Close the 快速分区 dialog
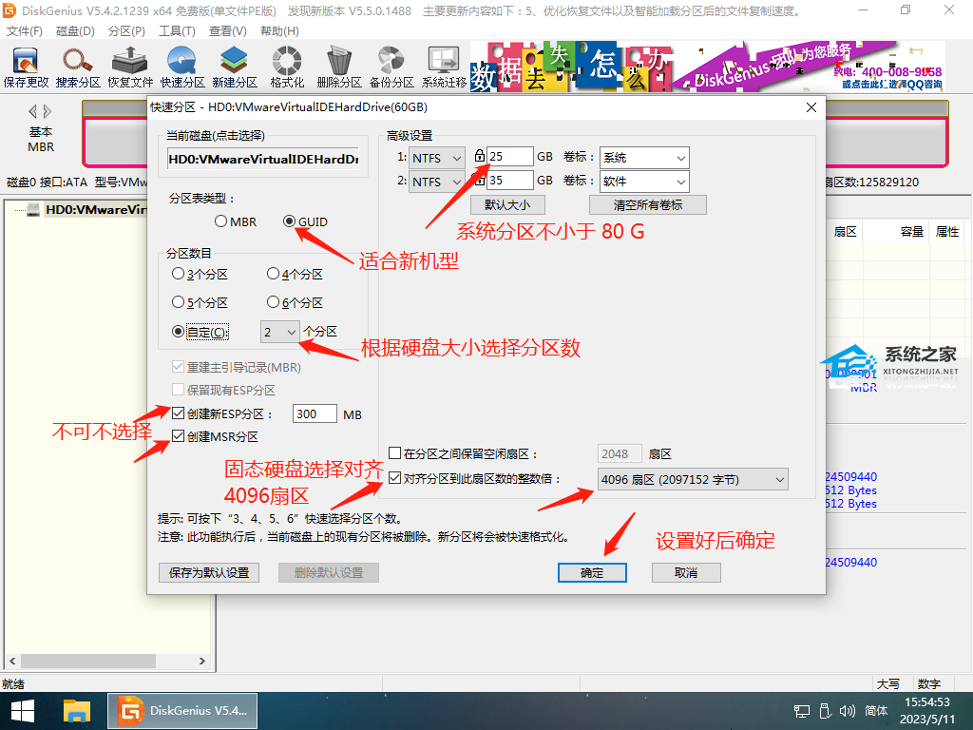Image resolution: width=973 pixels, height=730 pixels. [811, 107]
